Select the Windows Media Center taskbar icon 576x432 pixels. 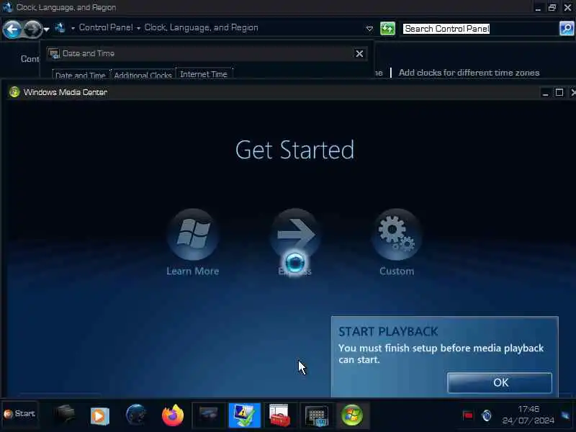click(x=352, y=415)
